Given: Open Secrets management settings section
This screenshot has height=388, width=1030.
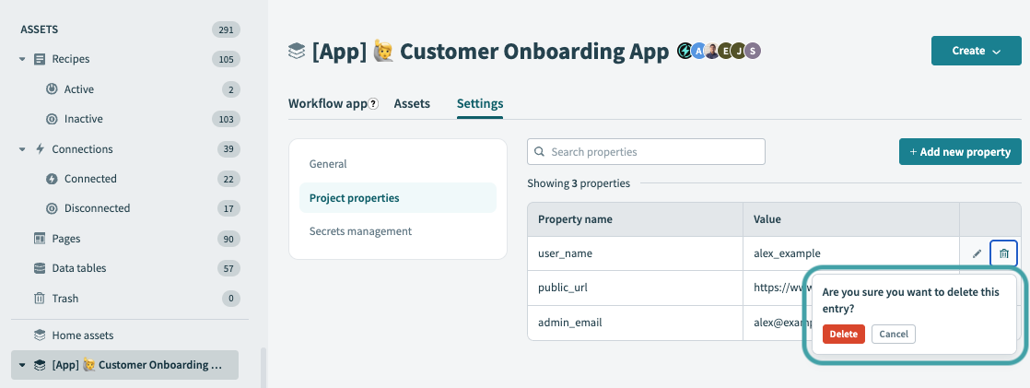Looking at the screenshot, I should pos(360,231).
